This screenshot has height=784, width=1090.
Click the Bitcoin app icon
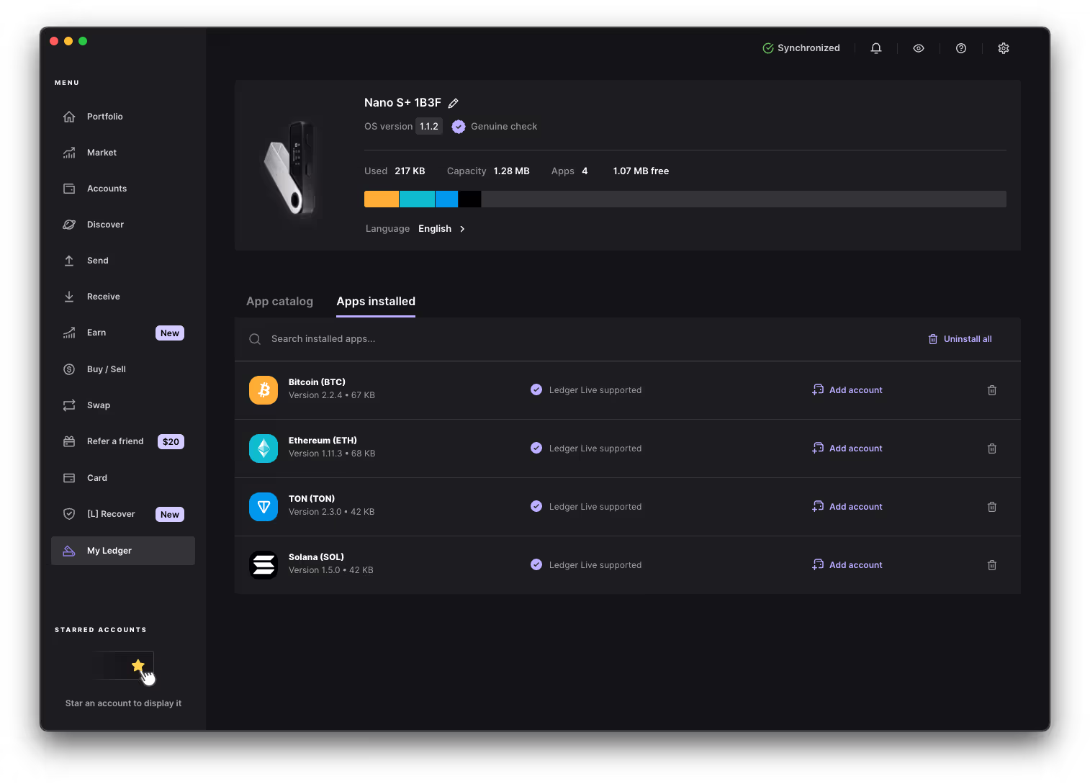pyautogui.click(x=264, y=390)
